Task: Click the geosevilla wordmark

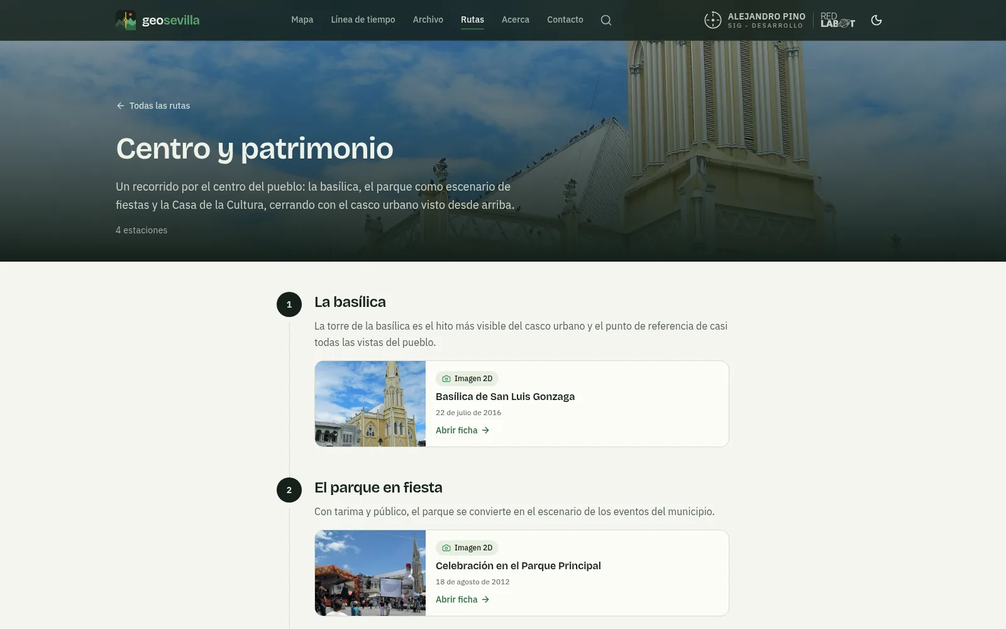Action: [x=171, y=20]
